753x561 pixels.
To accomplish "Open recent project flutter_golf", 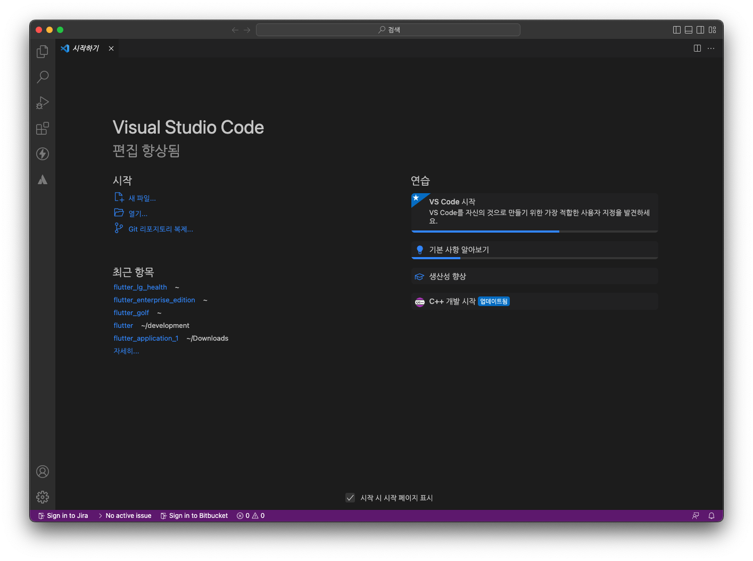I will click(131, 313).
